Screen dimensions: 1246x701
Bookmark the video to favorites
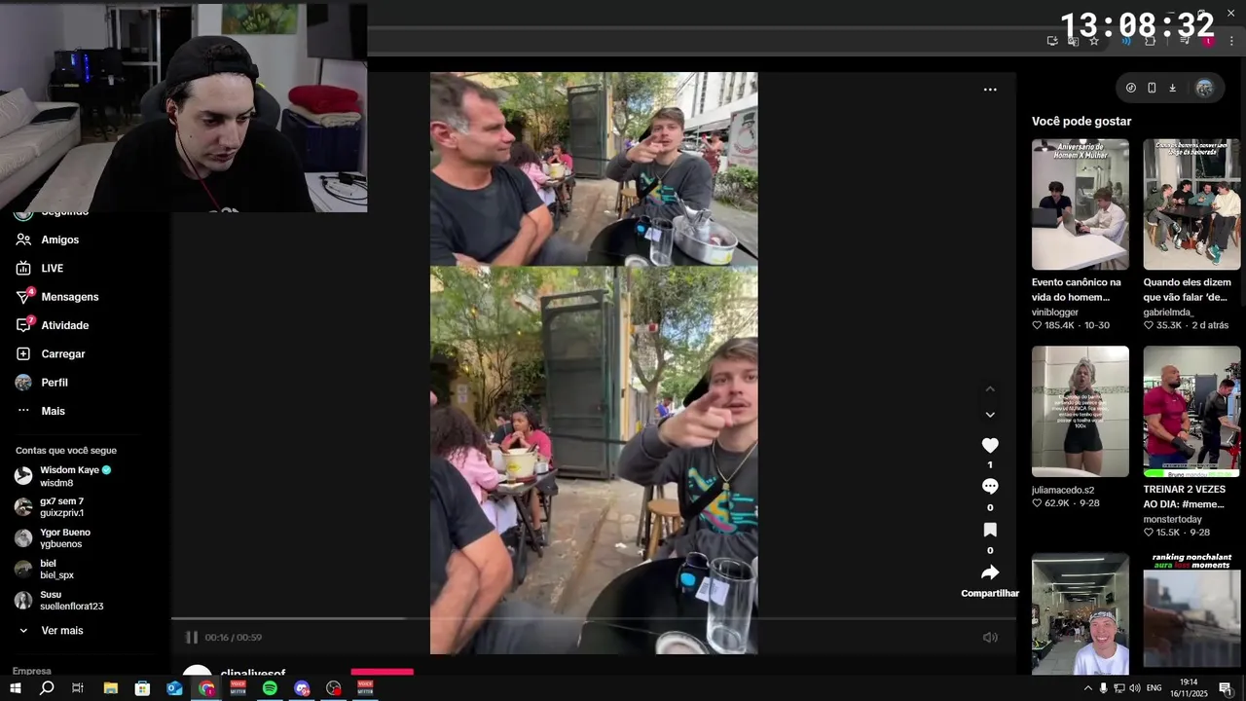990,530
